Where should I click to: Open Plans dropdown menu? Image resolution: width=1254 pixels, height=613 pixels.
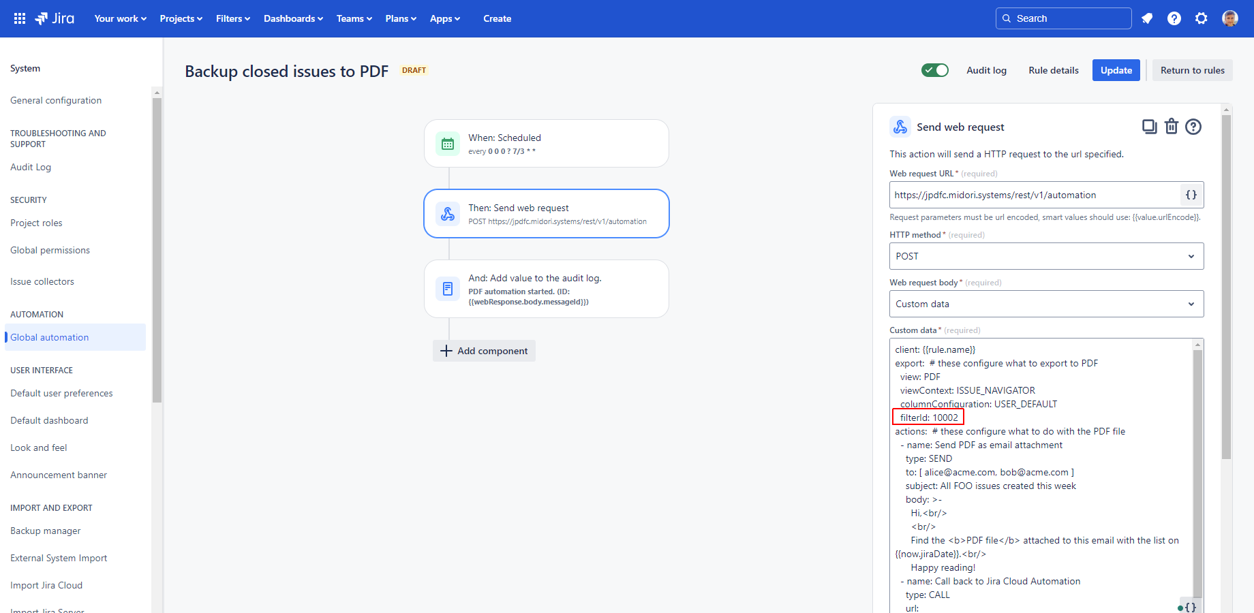401,18
